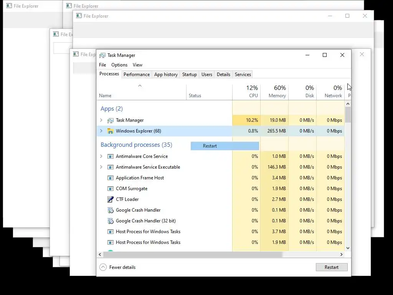Select the Processes tab
393x295 pixels.
pos(109,74)
